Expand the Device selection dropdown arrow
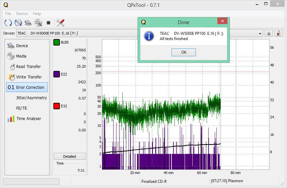Screen dimensions: 287x188 point(260,34)
